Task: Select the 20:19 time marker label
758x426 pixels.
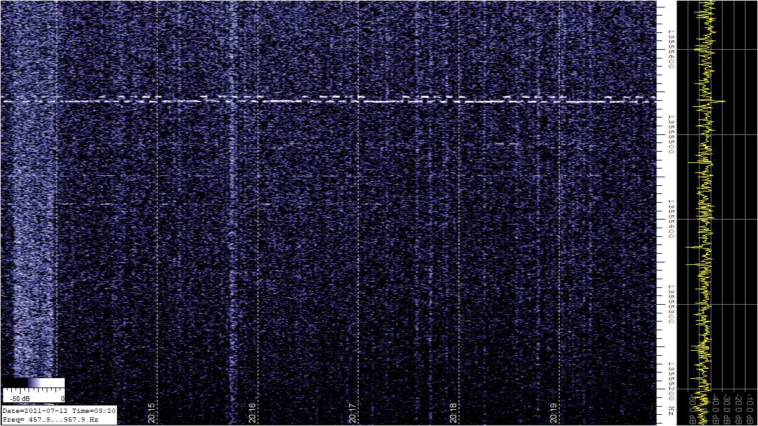Action: pyautogui.click(x=554, y=413)
